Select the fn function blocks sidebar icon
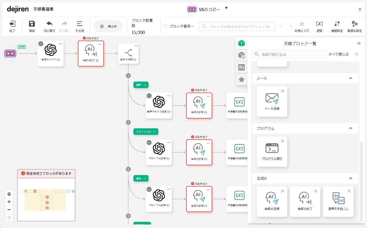Image resolution: width=367 pixels, height=228 pixels. [x=242, y=67]
